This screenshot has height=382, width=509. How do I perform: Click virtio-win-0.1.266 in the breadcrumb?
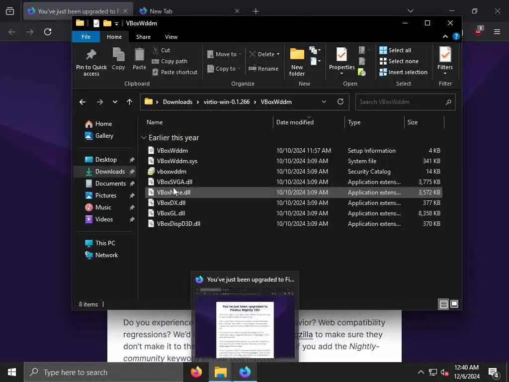(227, 102)
